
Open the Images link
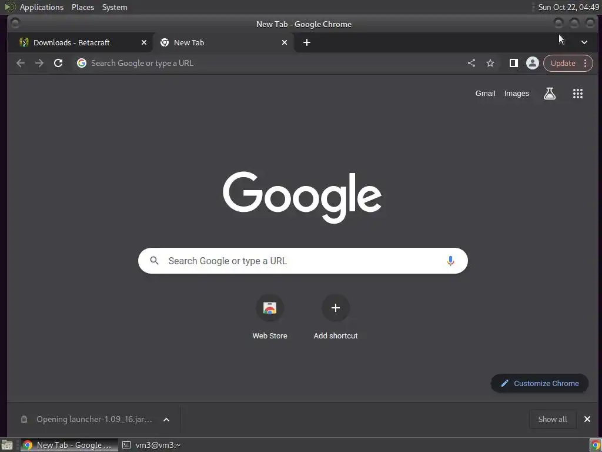(x=516, y=94)
